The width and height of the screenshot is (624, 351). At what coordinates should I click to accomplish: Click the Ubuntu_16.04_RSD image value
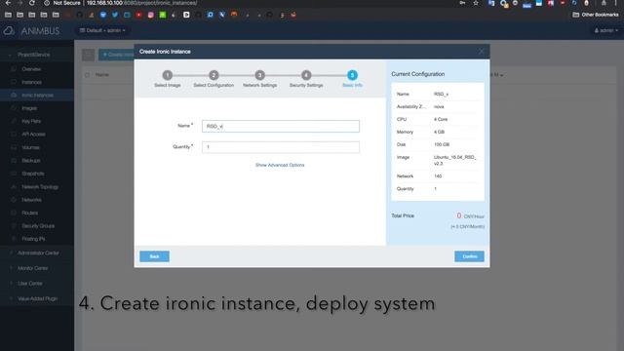(455, 160)
